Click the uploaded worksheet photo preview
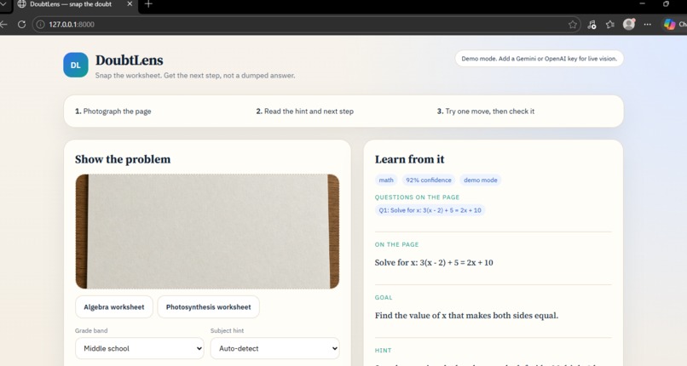Image resolution: width=687 pixels, height=366 pixels. coord(207,232)
